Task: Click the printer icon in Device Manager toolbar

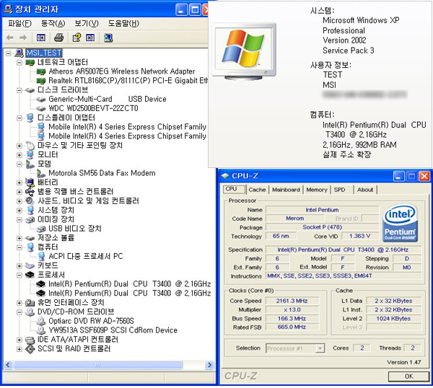Action: coord(58,38)
